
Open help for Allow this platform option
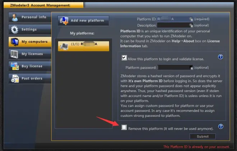click(220, 57)
